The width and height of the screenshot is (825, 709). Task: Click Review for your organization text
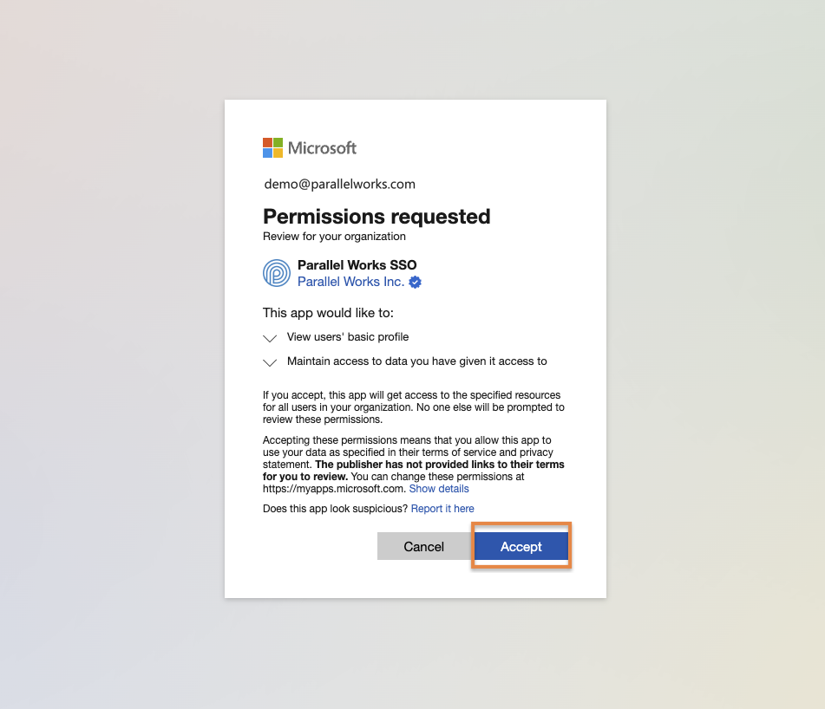point(334,236)
